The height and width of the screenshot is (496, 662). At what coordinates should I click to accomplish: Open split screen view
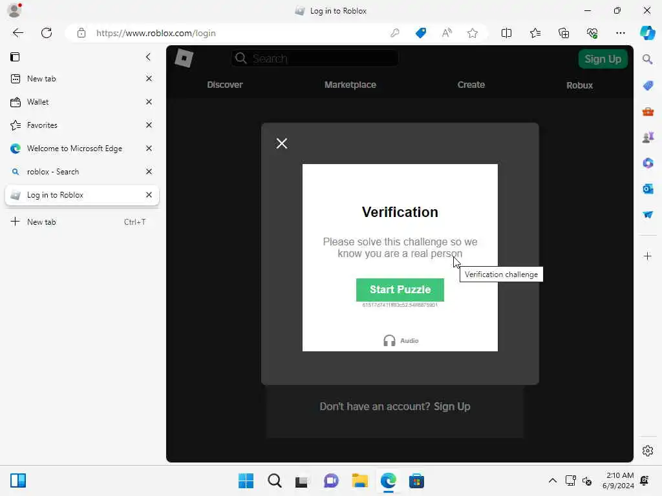506,33
